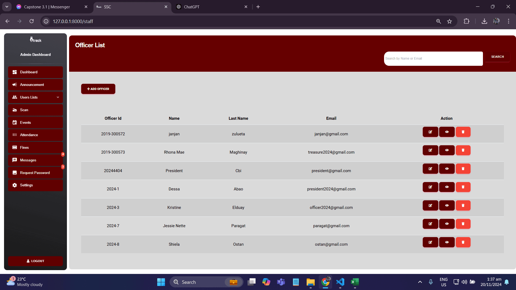View officer Jessie Nette Paragat
Screen dimensions: 516x290
447,224
